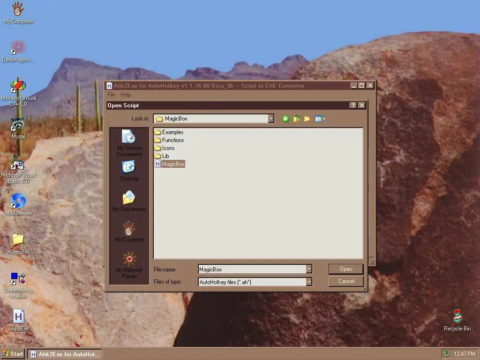
Task: Select the Examples folder
Action: (169, 132)
